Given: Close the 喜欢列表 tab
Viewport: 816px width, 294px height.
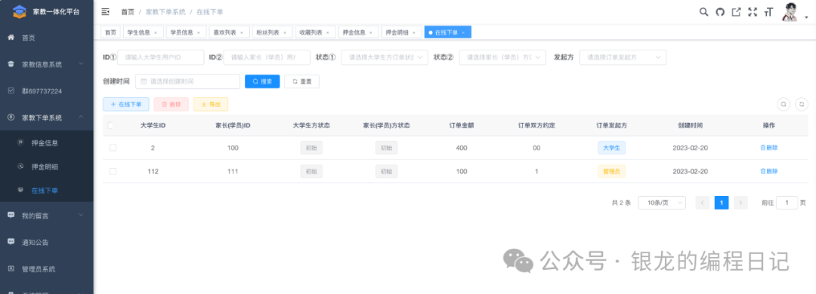Looking at the screenshot, I should tap(242, 32).
